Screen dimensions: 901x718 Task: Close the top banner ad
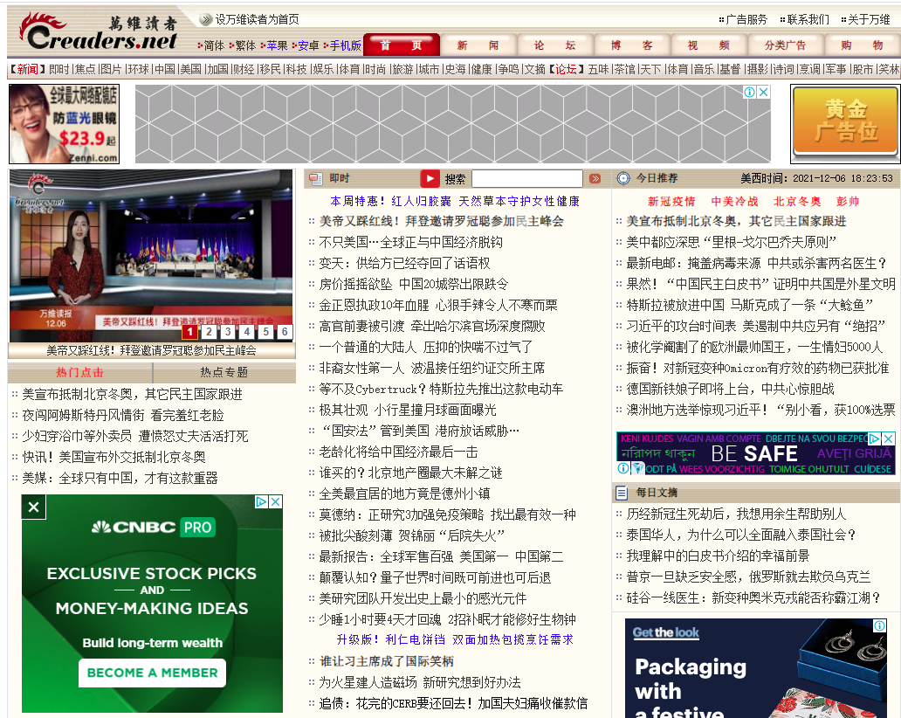[763, 92]
